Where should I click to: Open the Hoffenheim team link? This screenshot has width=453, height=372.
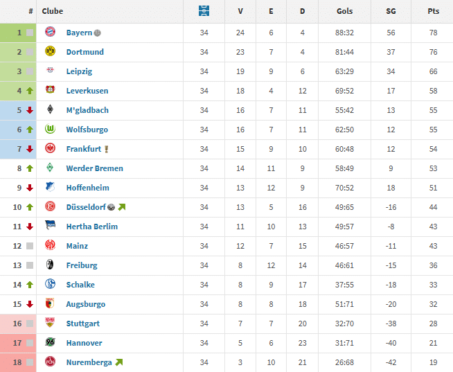(88, 188)
